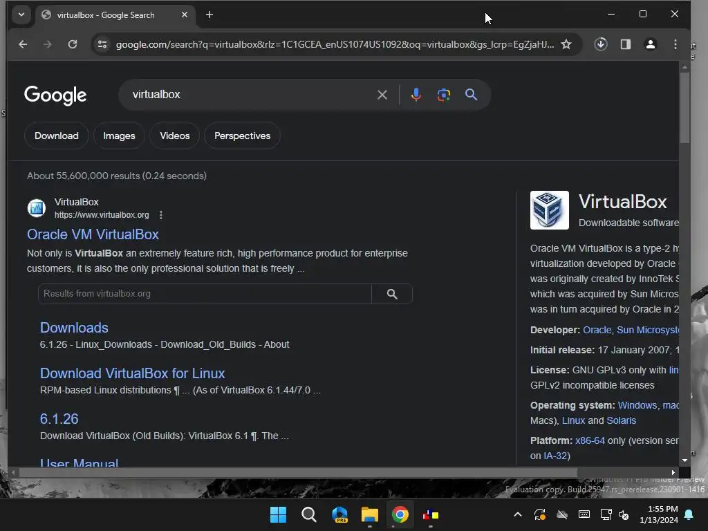708x531 pixels.
Task: Bookmark this page with star icon
Action: click(x=566, y=44)
